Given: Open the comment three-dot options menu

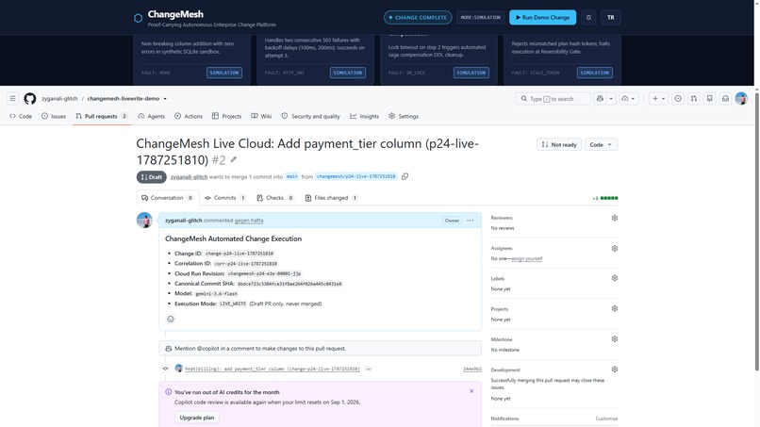Looking at the screenshot, I should [471, 220].
